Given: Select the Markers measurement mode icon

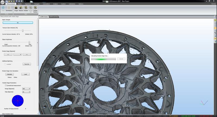Looking at the screenshot, I should [x=21, y=8].
